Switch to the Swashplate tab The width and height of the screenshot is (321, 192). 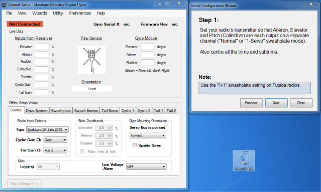[61, 110]
